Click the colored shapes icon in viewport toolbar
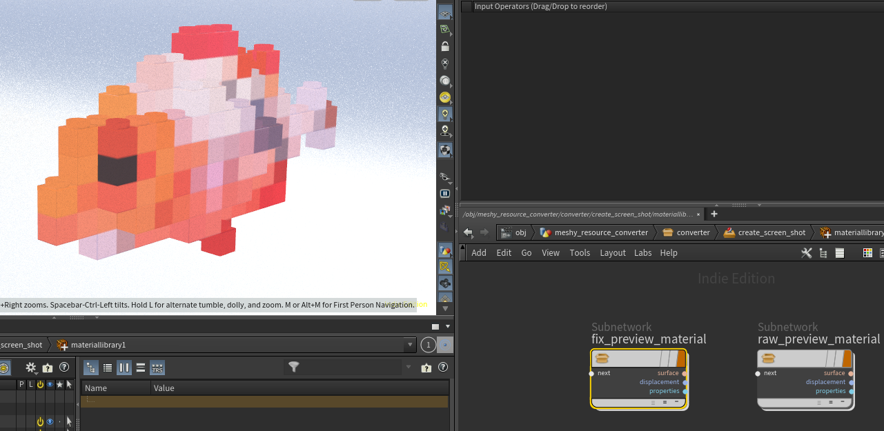 pyautogui.click(x=445, y=250)
